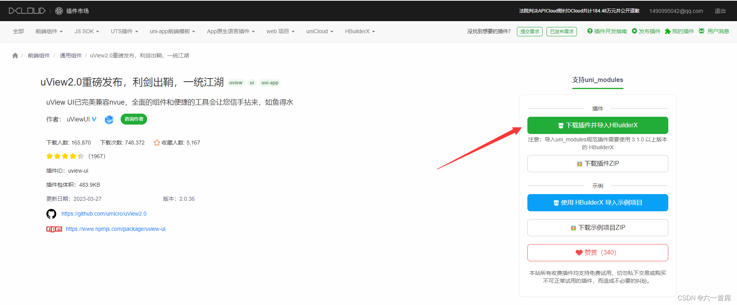Click the favorite star icon beside 收藏人数
This screenshot has width=737, height=305.
[157, 143]
